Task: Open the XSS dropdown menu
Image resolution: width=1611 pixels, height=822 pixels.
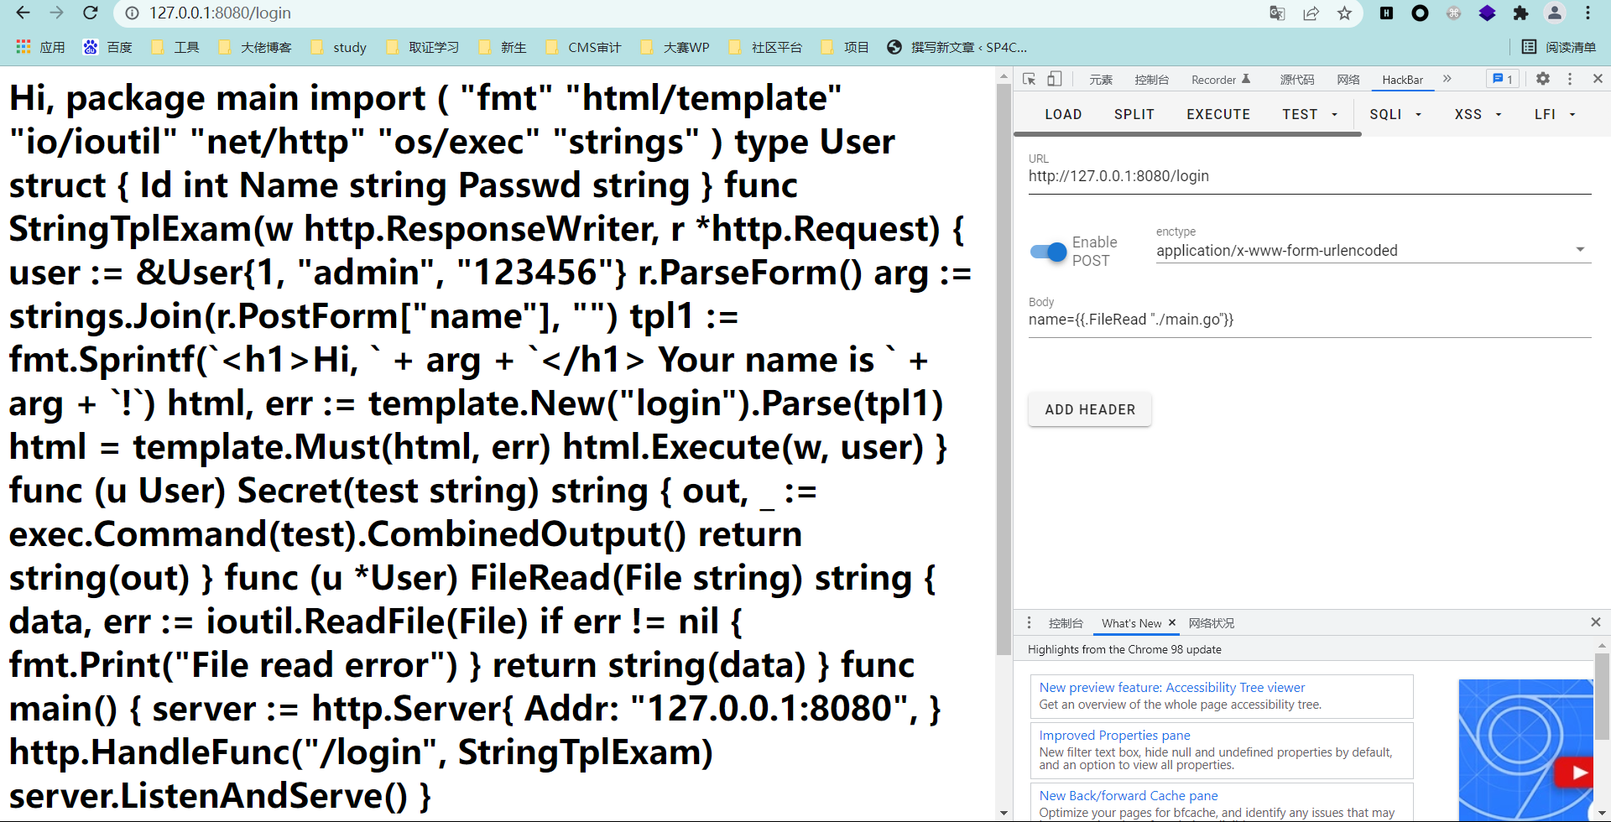Action: [x=1478, y=114]
